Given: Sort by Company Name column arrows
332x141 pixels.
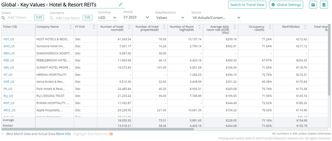Looking at the screenshot, I should click(x=71, y=27).
